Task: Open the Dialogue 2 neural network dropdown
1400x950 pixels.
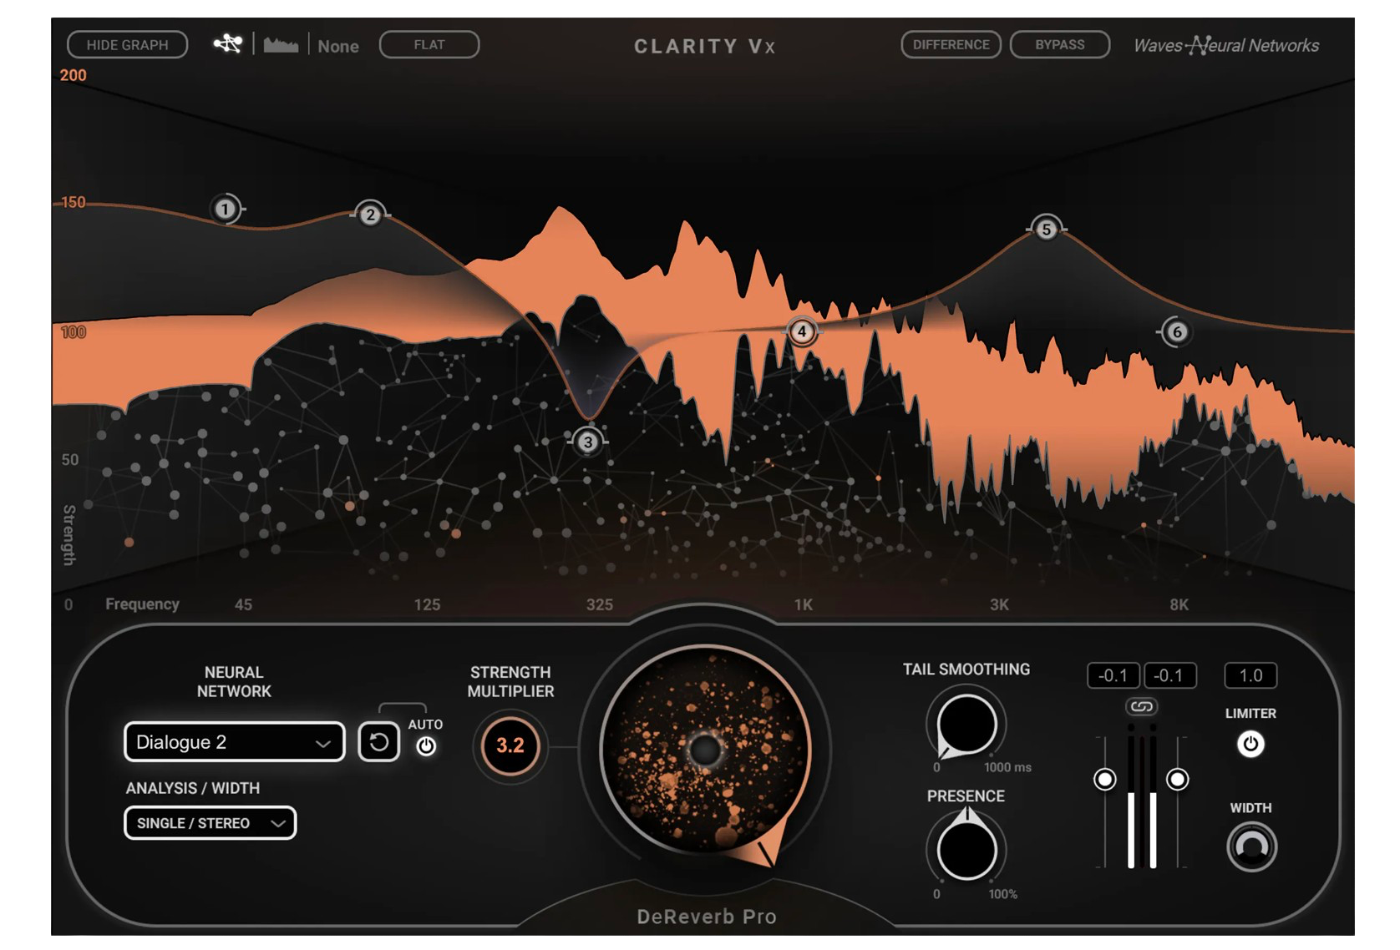Action: tap(234, 742)
